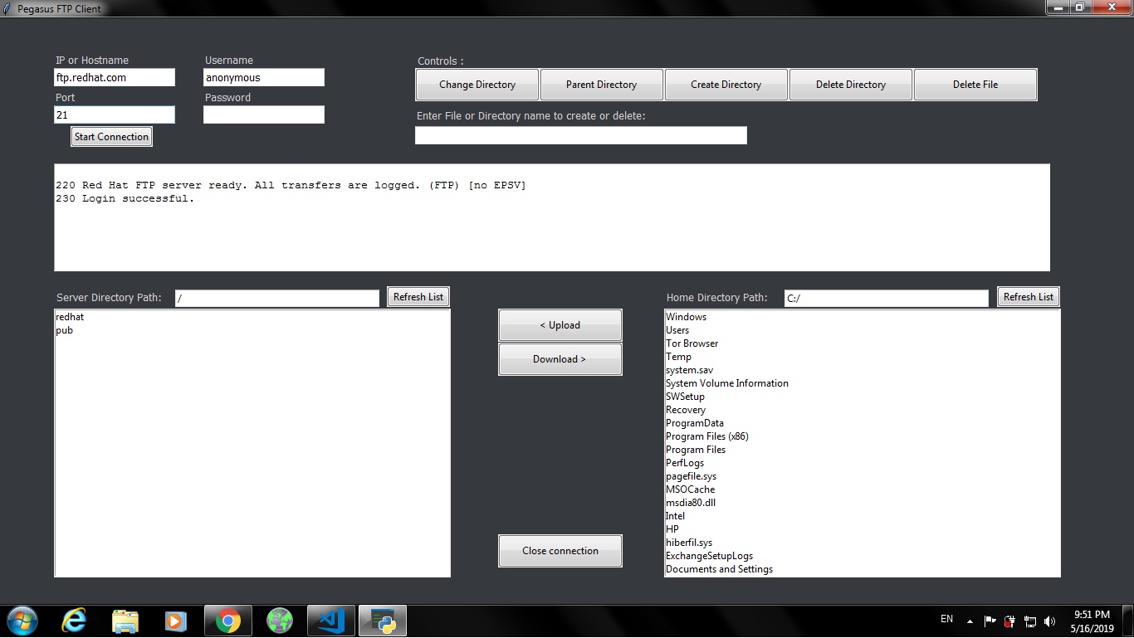1134x638 pixels.
Task: Open the Action Center flag icon
Action: (990, 620)
